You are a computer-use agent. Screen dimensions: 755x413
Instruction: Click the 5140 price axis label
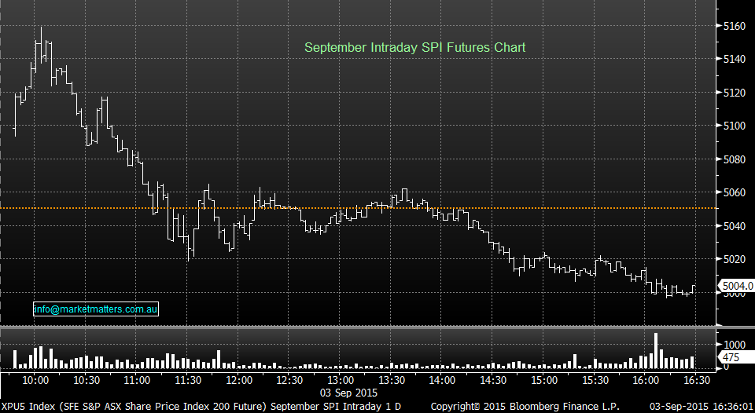point(735,59)
